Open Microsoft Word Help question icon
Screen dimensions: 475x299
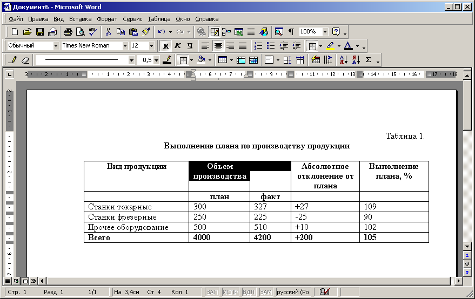click(x=336, y=32)
